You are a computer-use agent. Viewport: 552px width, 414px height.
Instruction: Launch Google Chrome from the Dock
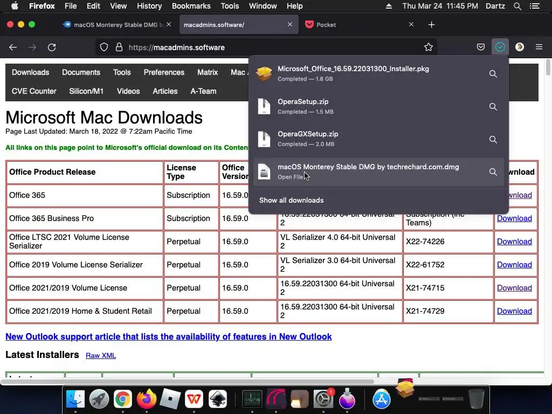pyautogui.click(x=122, y=399)
